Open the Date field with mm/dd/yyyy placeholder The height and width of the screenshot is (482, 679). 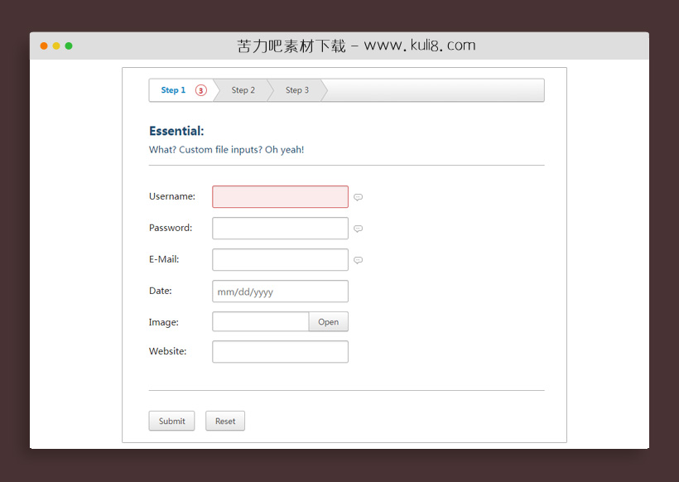(x=280, y=292)
